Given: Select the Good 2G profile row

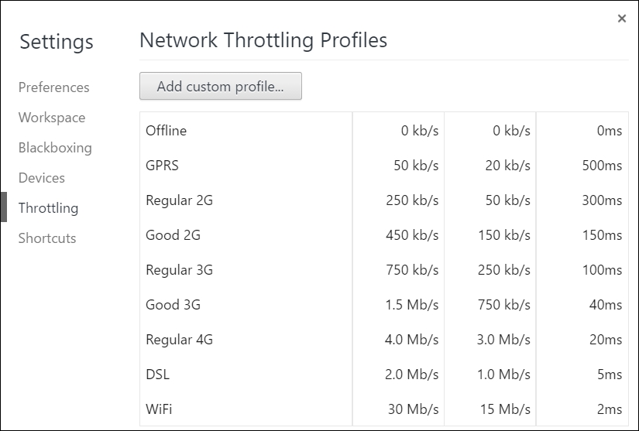Looking at the screenshot, I should (384, 234).
